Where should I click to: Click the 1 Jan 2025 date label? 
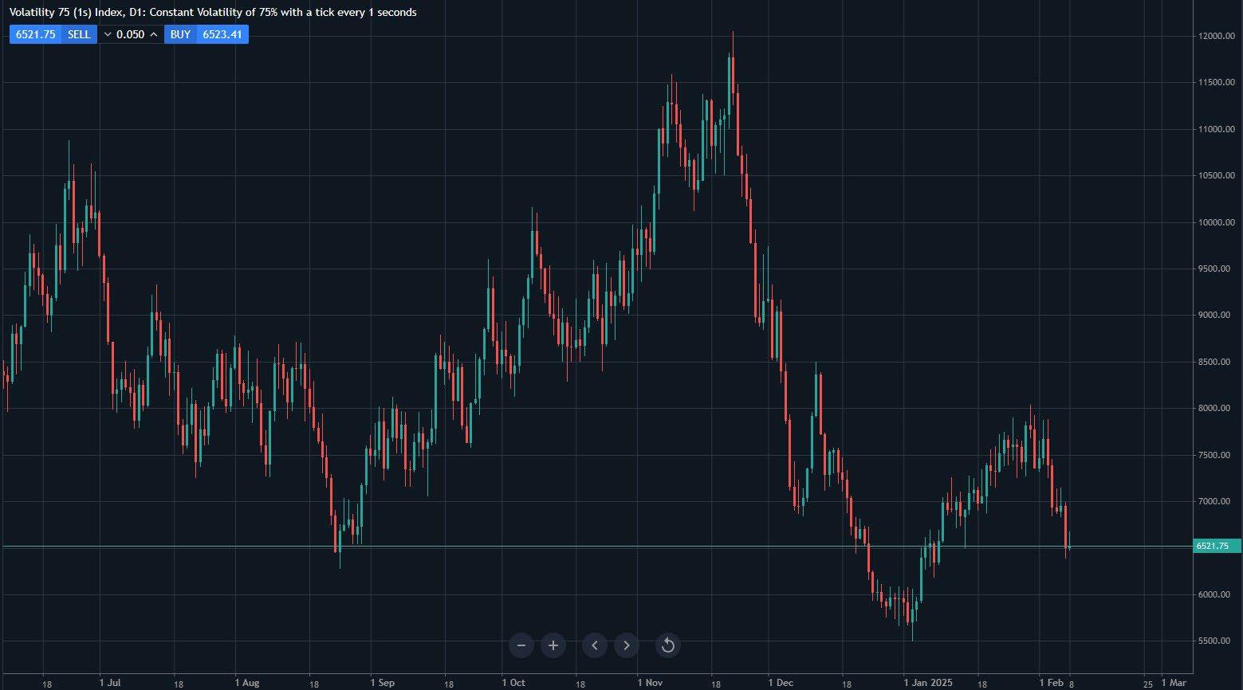(x=927, y=683)
